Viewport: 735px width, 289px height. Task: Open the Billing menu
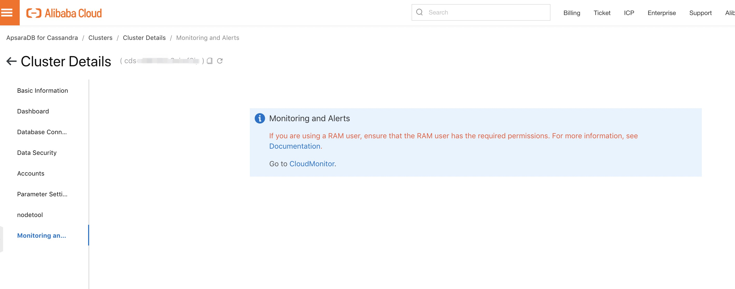tap(571, 13)
